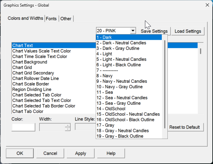Select the Colors and Widths tab

point(25,18)
